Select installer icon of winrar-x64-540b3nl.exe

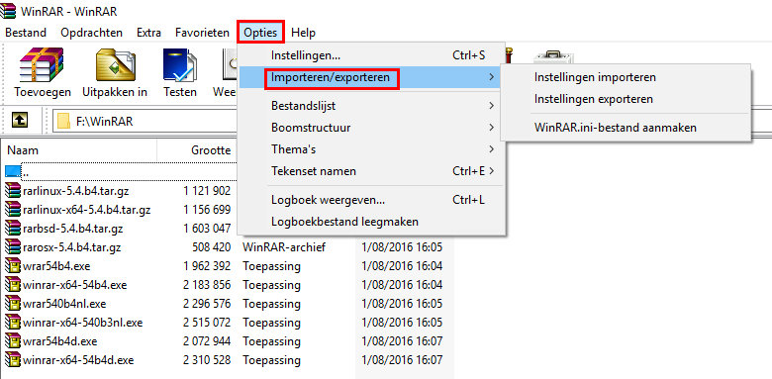13,323
